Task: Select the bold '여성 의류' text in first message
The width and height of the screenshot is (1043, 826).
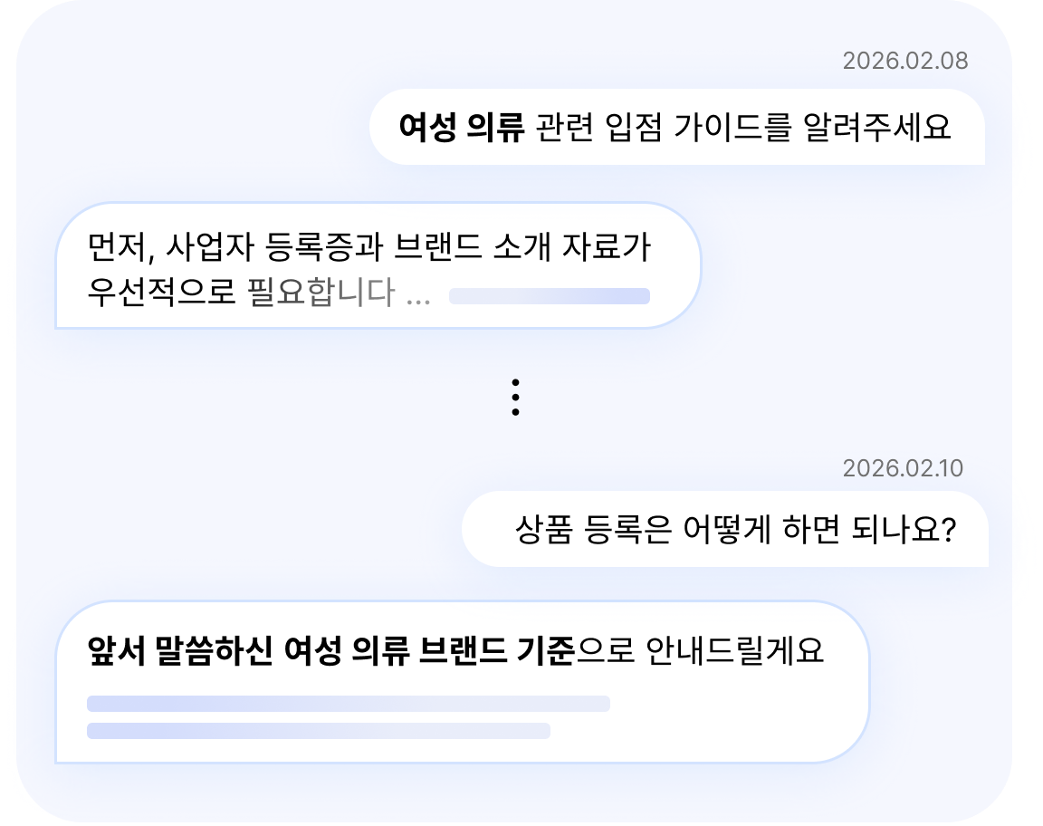Action: point(461,127)
